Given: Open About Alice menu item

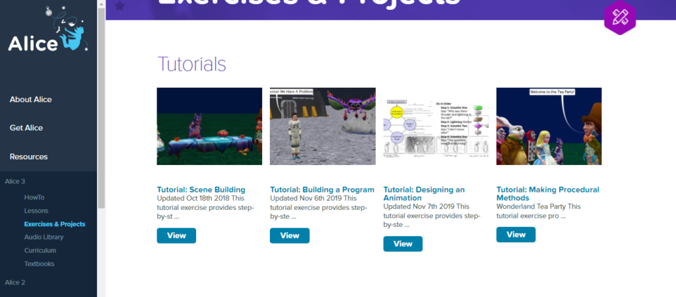Looking at the screenshot, I should 30,100.
